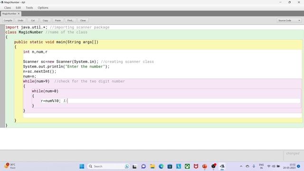Image resolution: width=304 pixels, height=171 pixels.
Task: Click the '//check for the two digit number' comment
Action: (x=90, y=81)
